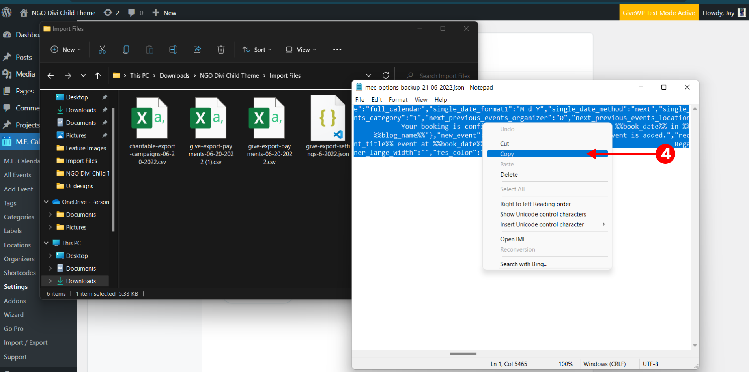Viewport: 749px width, 372px height.
Task: Select charitable-export-campaigns-06-20-2022.csv file
Action: click(152, 131)
